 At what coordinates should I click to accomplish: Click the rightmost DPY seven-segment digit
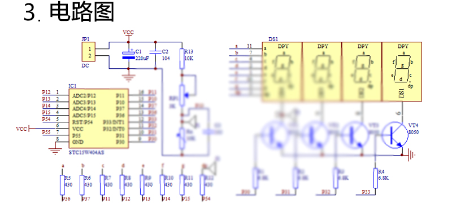[x=402, y=72]
